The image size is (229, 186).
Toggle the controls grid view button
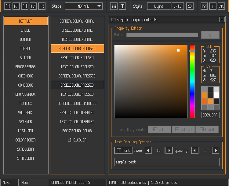coord(114,6)
